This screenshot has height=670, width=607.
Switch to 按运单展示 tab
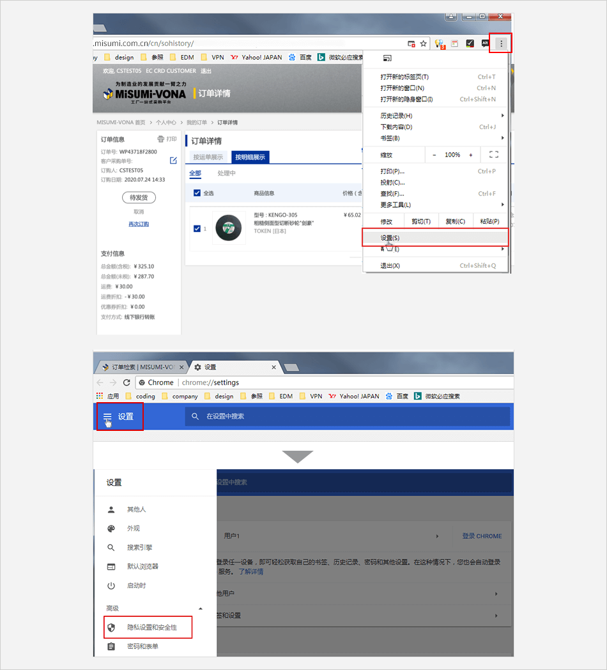tap(208, 157)
